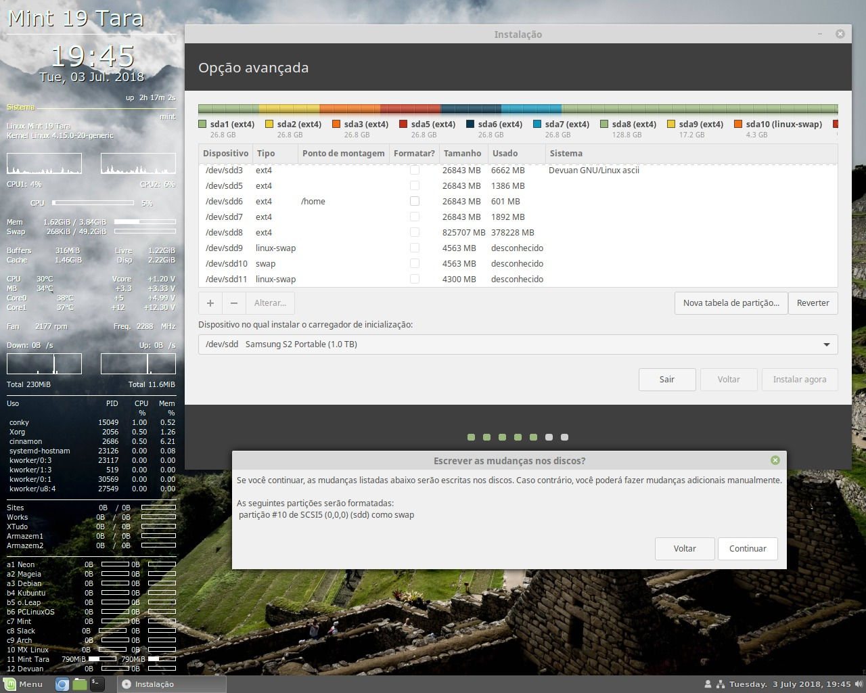Screen dimensions: 866x693
Task: Launch the terminal from the panel
Action: click(x=97, y=684)
